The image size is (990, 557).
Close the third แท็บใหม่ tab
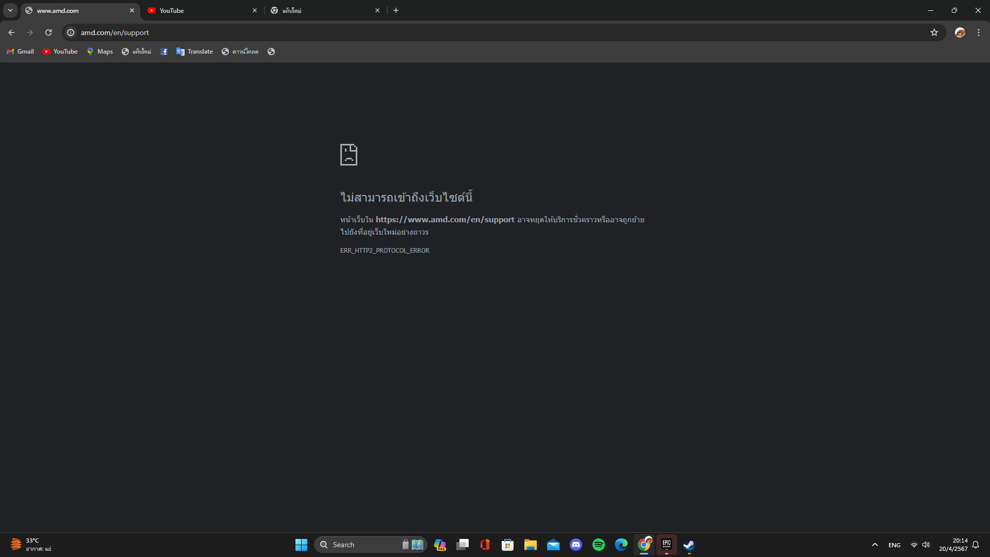tap(377, 10)
